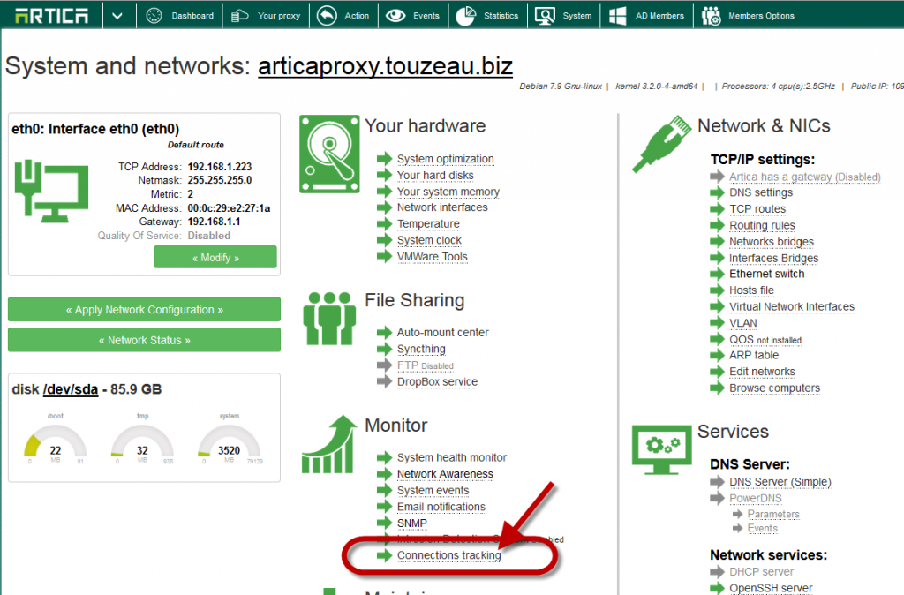Open Temperature link
Screen dimensions: 904x595
tap(428, 223)
